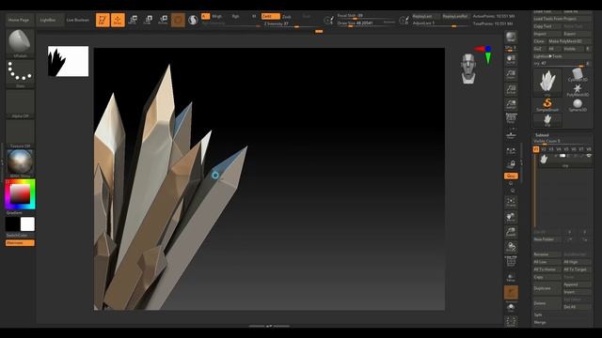
Task: Click the Export button
Action: [x=577, y=34]
